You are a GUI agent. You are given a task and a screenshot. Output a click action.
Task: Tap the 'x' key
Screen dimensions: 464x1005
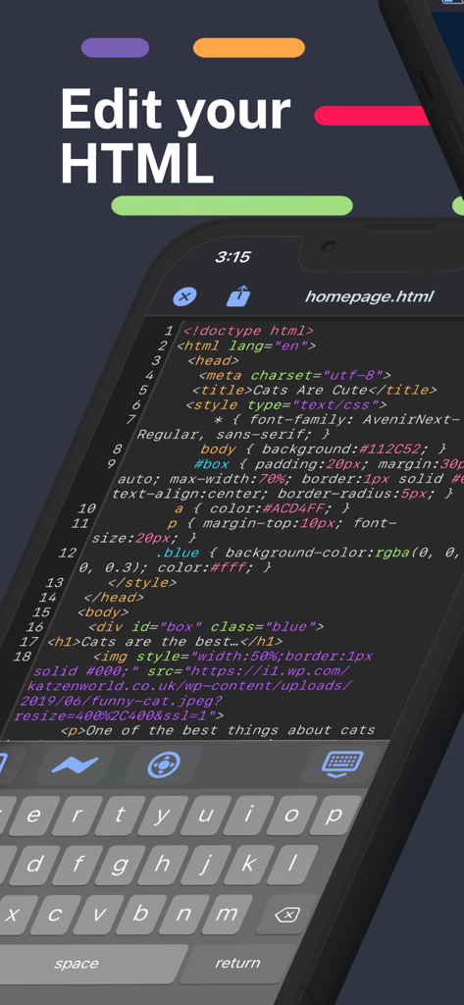(12, 916)
